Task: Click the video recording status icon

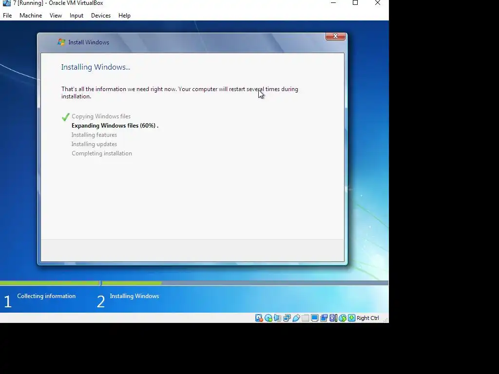Action: [x=324, y=318]
